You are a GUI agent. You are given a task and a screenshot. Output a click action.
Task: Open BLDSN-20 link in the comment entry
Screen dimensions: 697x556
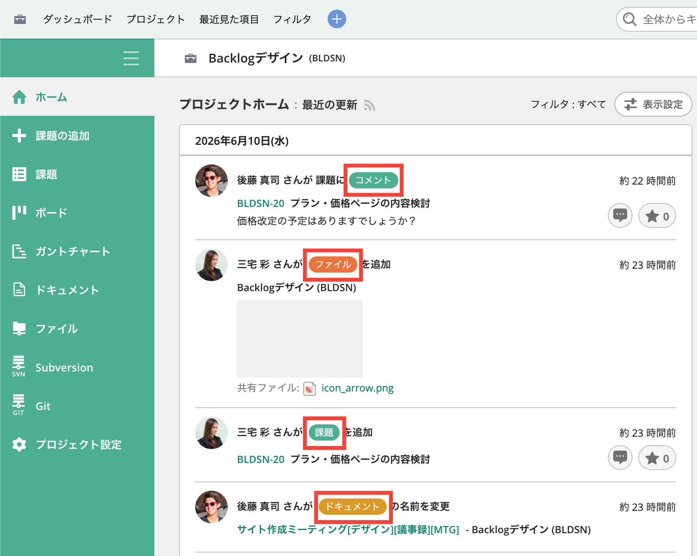pos(261,203)
